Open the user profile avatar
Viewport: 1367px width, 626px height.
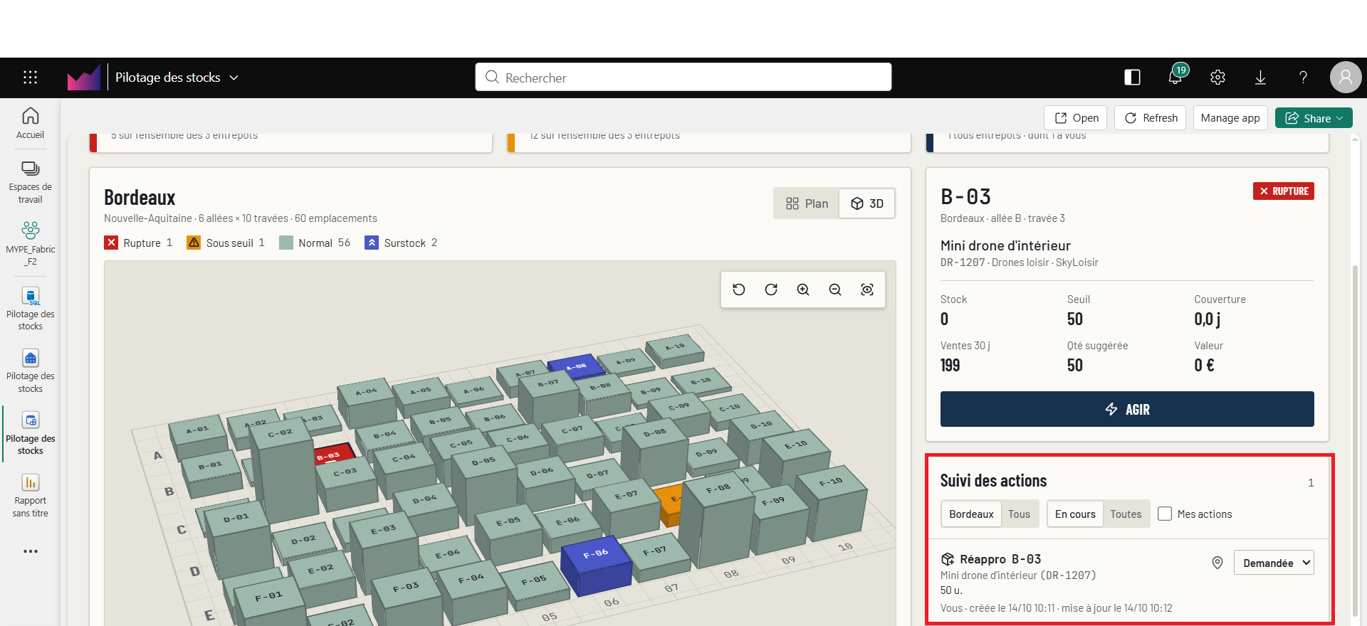point(1345,77)
